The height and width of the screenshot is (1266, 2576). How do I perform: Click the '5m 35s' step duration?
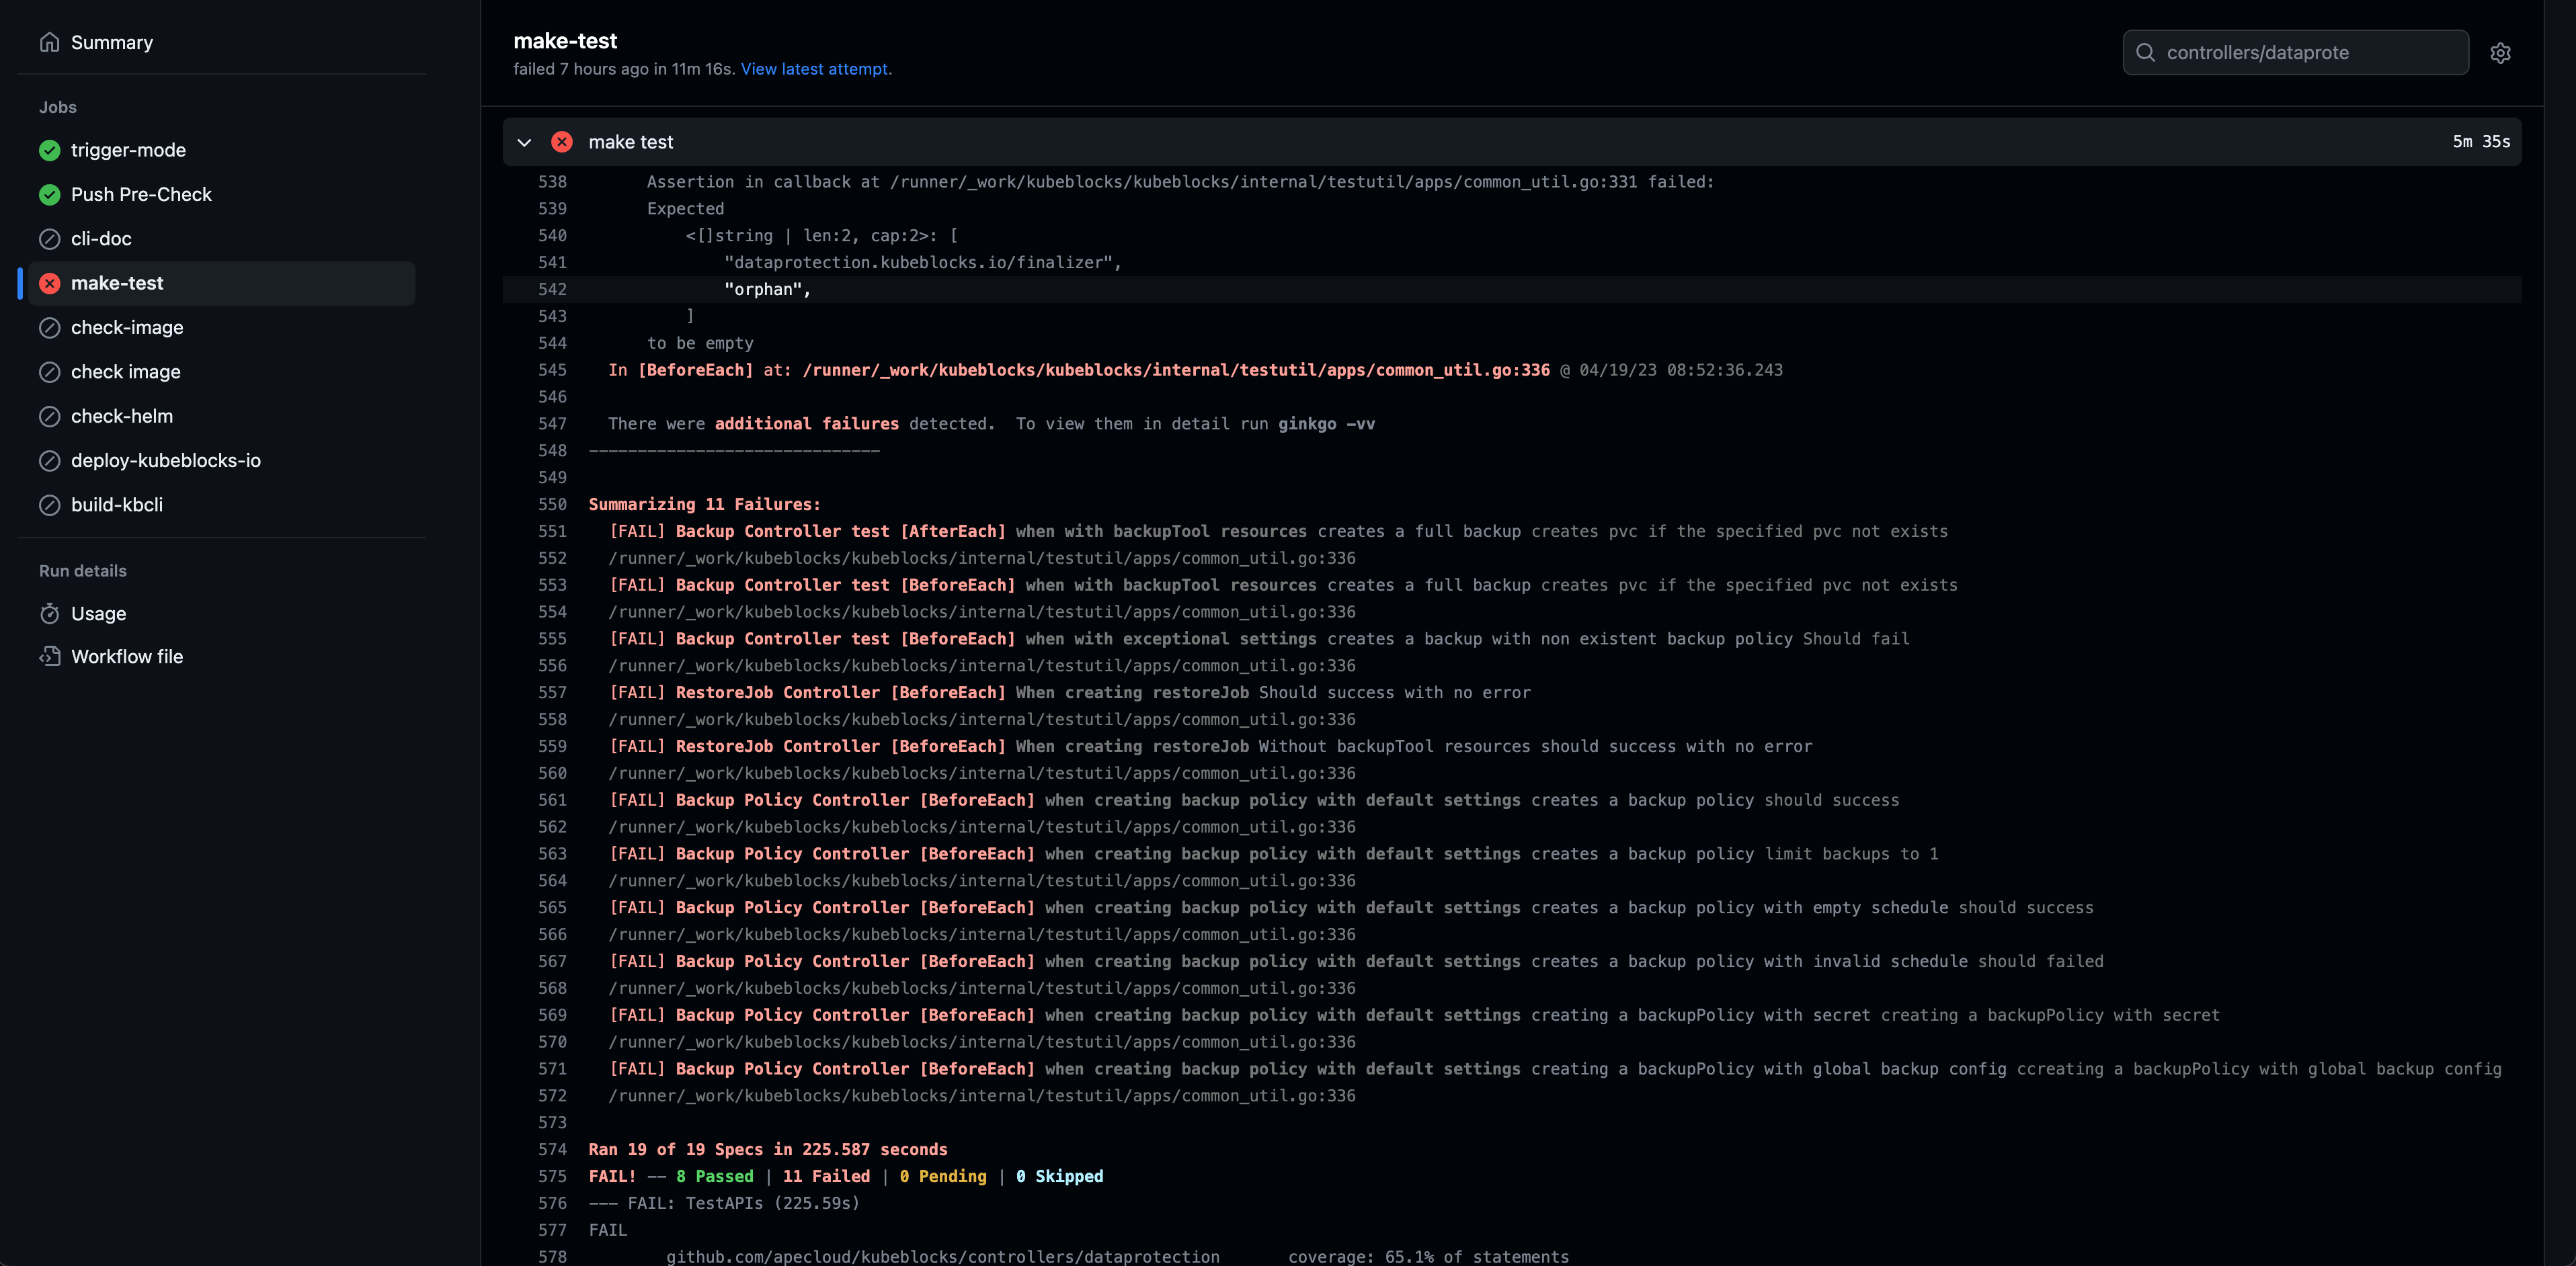click(2481, 142)
